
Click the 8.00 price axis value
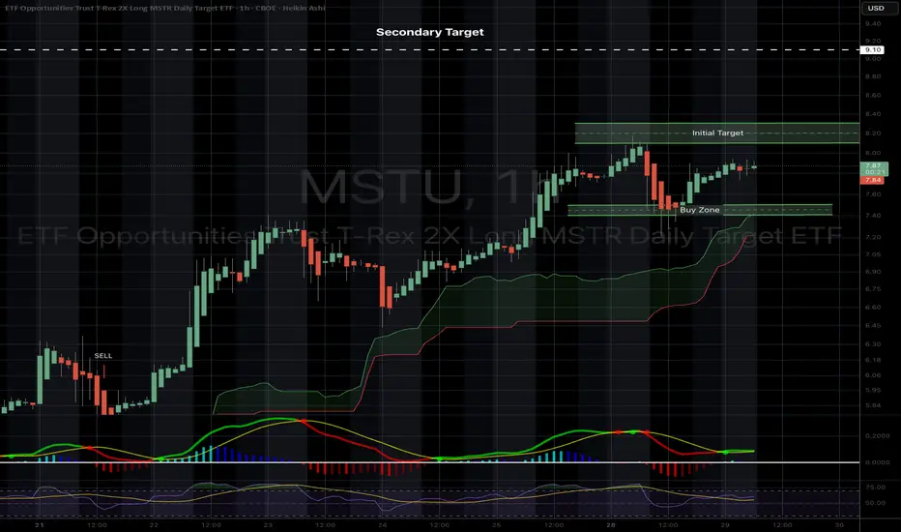(873, 153)
